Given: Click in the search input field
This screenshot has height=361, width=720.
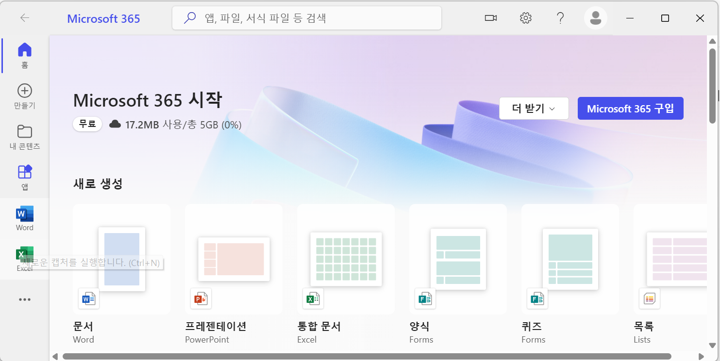Looking at the screenshot, I should tap(307, 18).
